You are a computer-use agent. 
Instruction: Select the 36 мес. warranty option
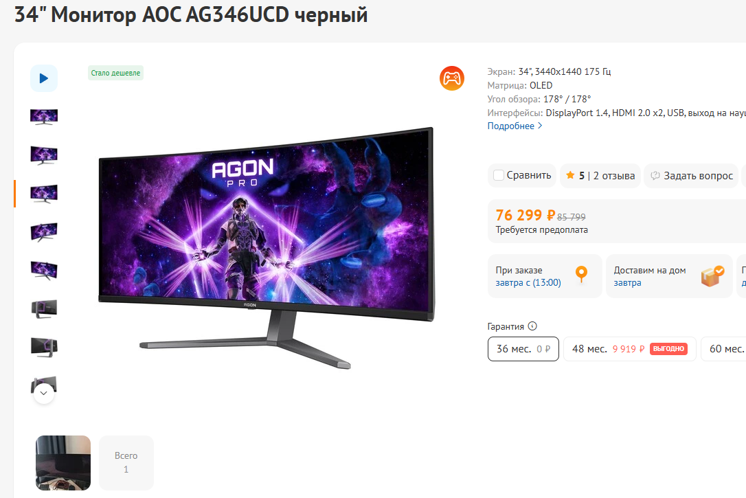pyautogui.click(x=523, y=349)
